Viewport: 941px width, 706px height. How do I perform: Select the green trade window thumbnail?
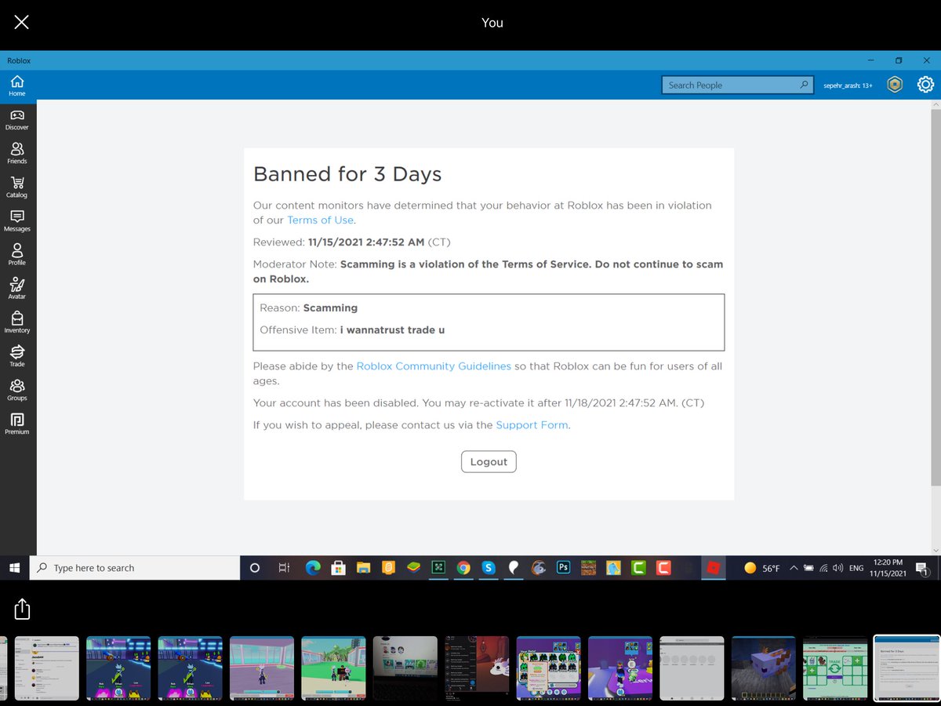(x=835, y=668)
